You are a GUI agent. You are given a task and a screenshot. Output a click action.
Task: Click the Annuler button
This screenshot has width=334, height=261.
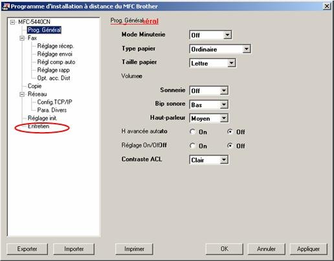click(266, 249)
